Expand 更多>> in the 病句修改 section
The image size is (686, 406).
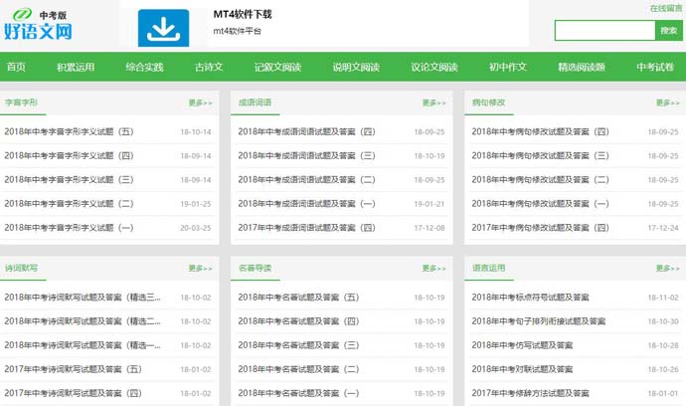pos(667,102)
